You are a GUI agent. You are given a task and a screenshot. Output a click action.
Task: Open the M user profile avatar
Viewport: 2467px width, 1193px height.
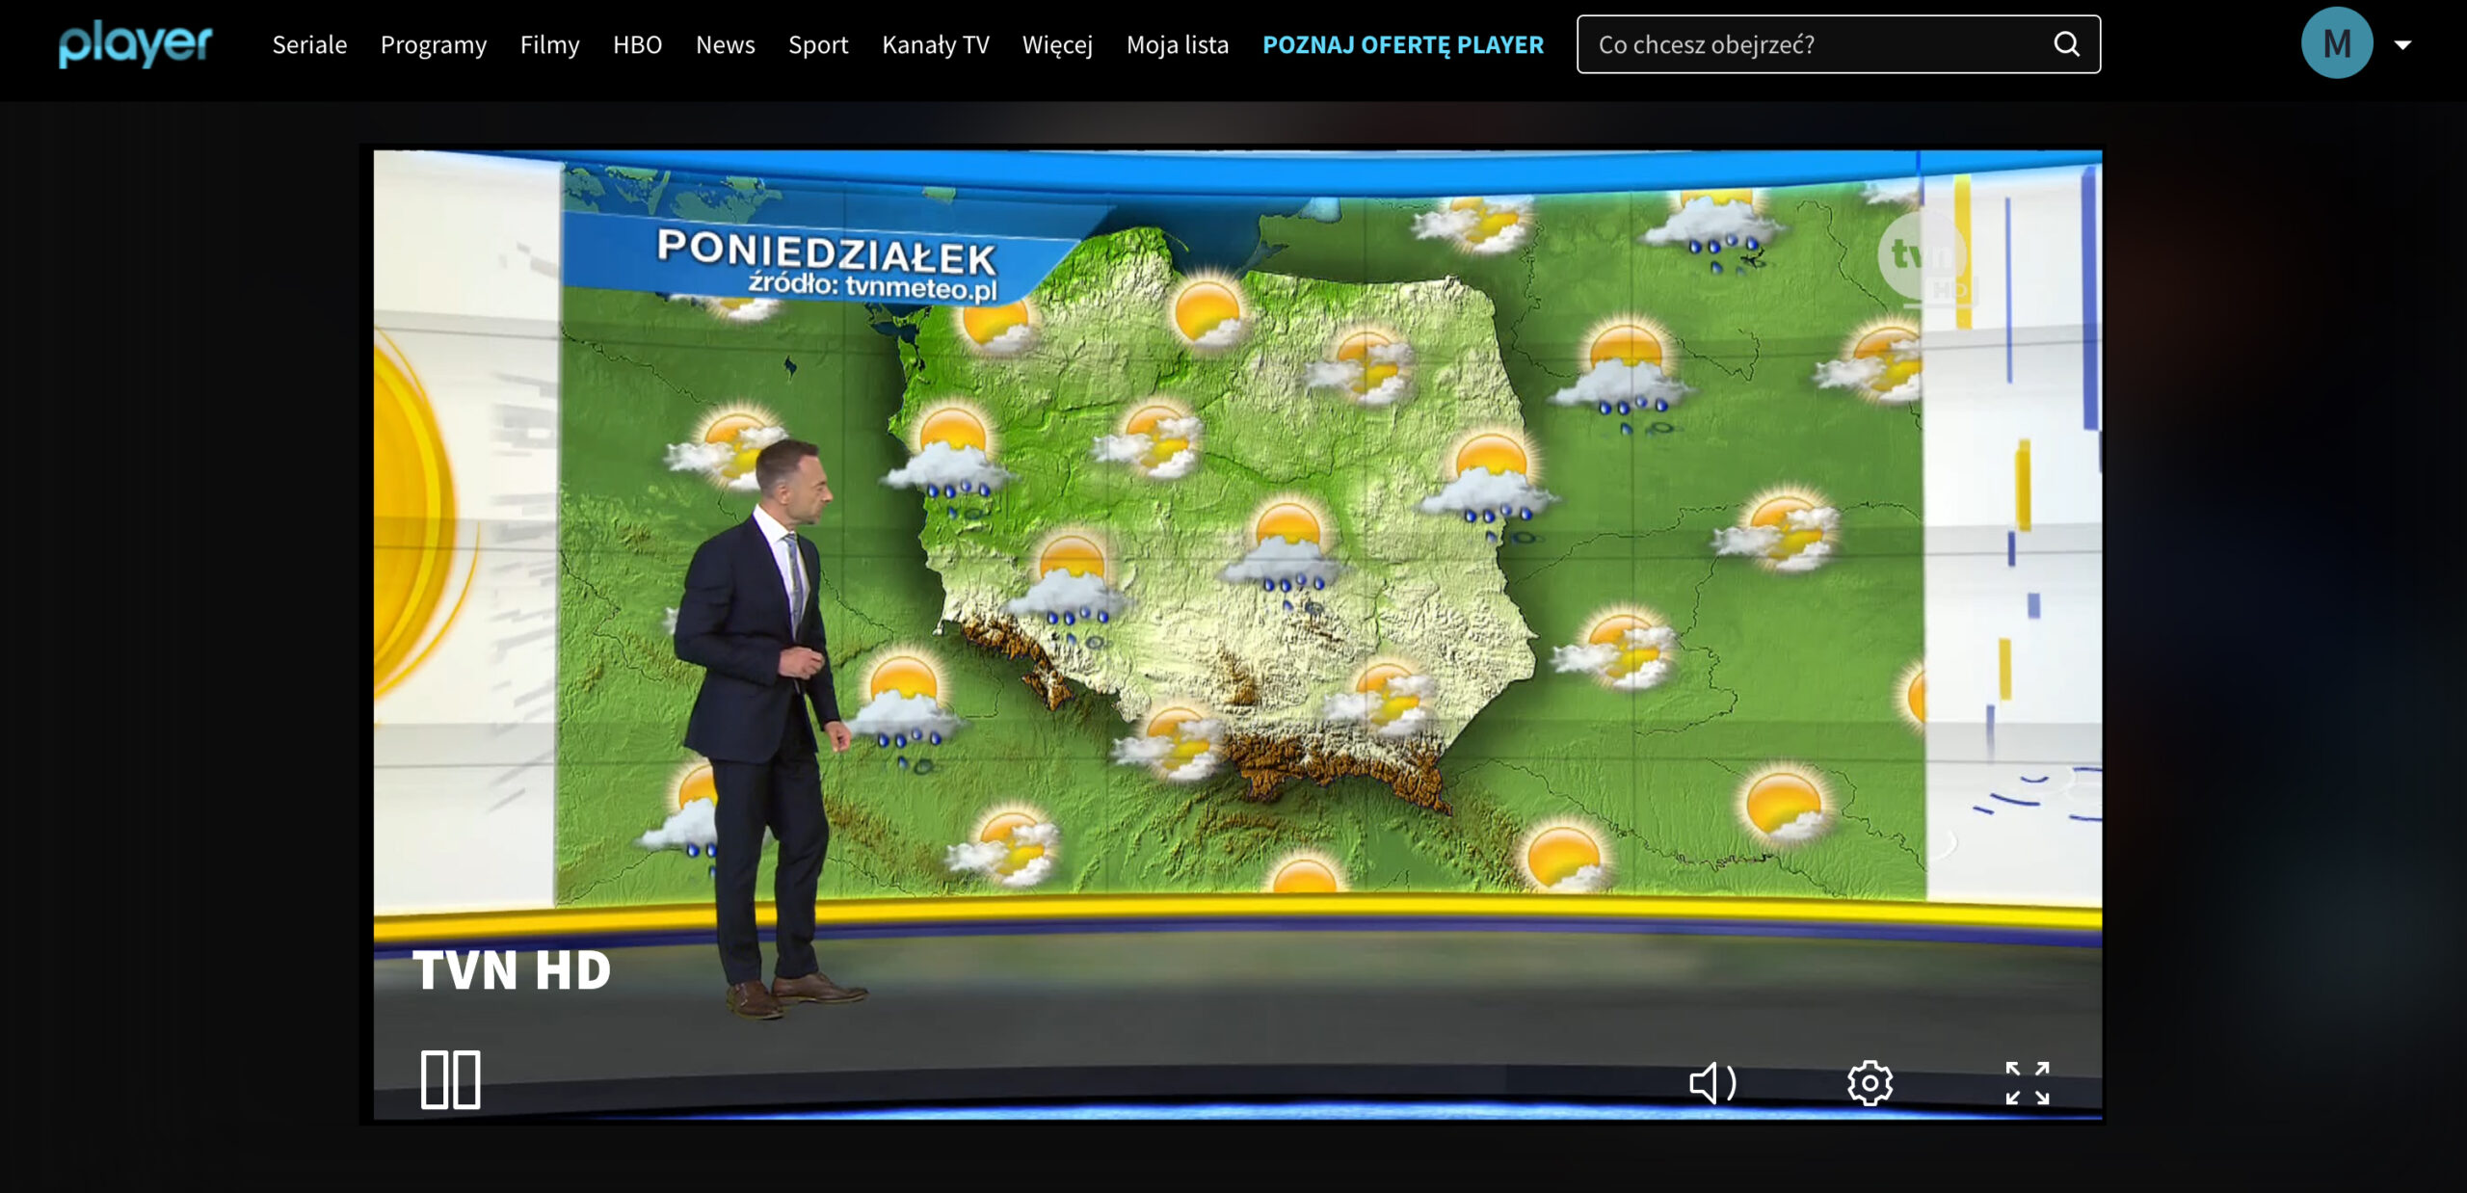pyautogui.click(x=2336, y=43)
